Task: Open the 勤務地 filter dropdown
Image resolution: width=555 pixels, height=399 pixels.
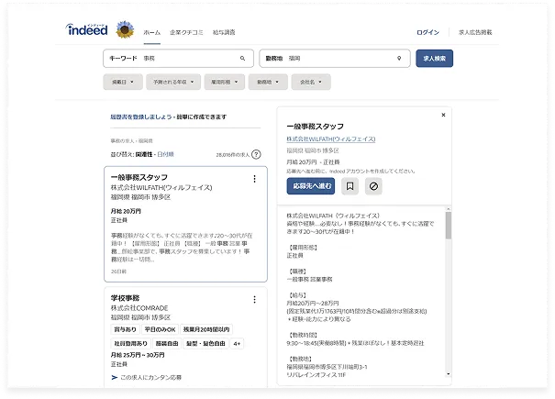Action: pyautogui.click(x=268, y=82)
